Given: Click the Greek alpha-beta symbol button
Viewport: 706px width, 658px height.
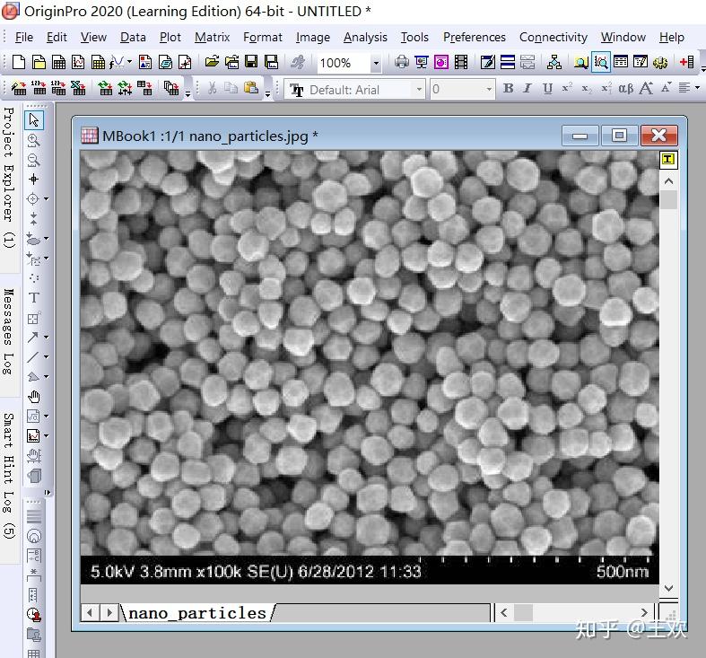Looking at the screenshot, I should click(x=625, y=88).
